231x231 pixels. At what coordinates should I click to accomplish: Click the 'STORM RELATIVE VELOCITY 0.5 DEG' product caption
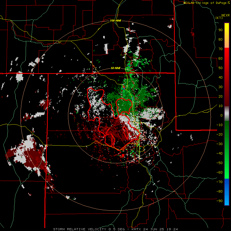89,229
